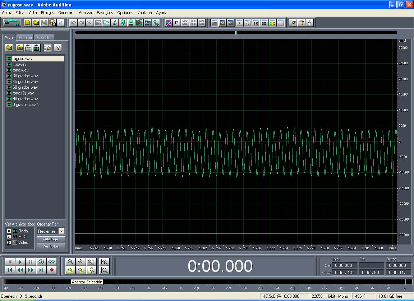
Task: Fast forward with the double arrow button
Action: point(30,270)
